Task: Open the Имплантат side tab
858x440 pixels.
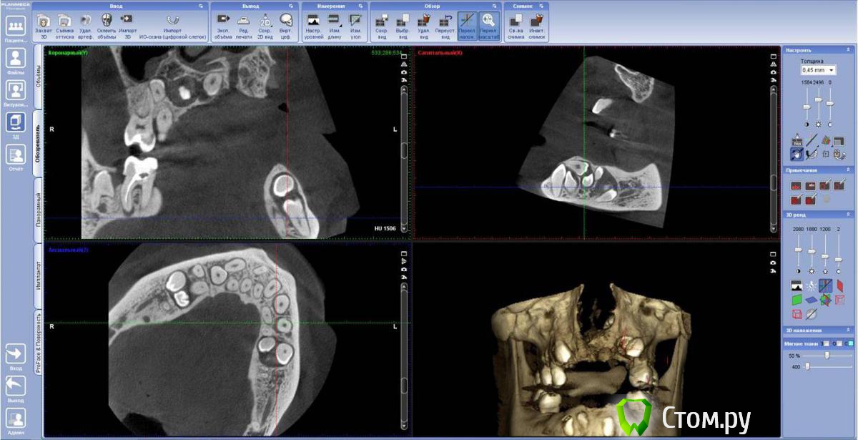Action: [x=38, y=275]
